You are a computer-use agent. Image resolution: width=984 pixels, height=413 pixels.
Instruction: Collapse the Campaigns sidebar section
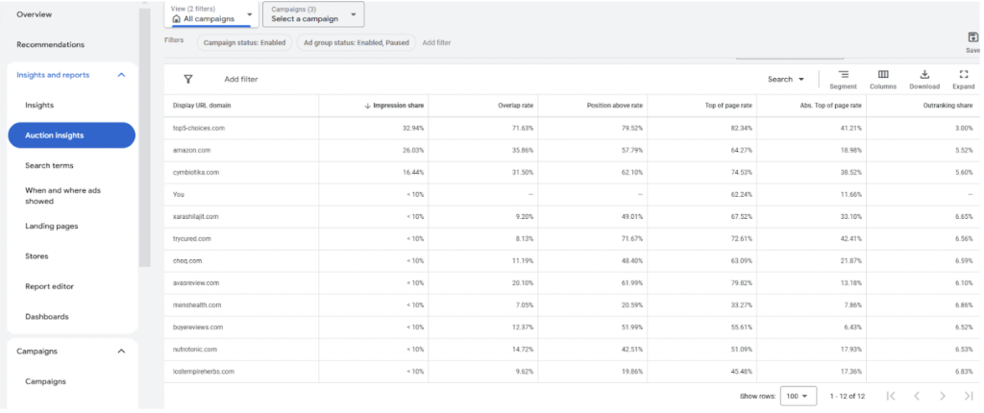tap(121, 352)
